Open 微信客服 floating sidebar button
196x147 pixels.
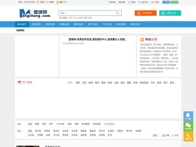click(x=188, y=126)
